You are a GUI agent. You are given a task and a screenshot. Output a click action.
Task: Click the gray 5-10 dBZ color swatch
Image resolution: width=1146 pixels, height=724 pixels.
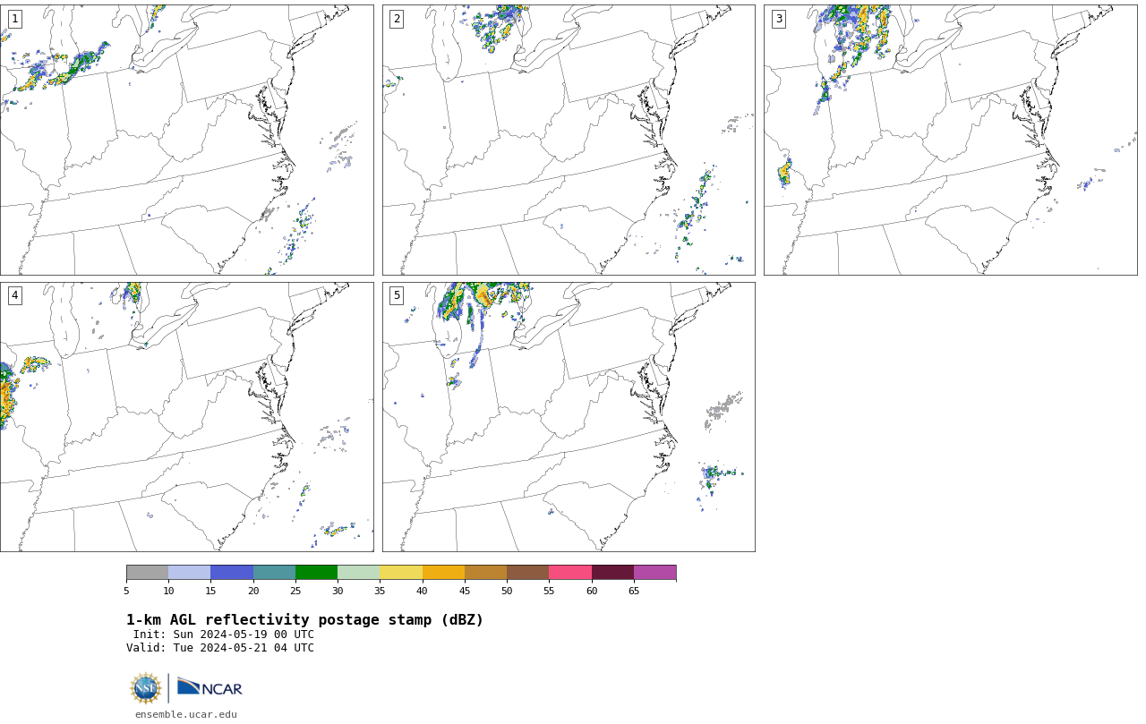click(147, 573)
